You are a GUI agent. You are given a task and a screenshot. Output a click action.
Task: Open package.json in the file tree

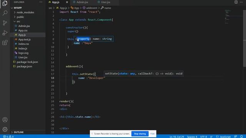25,66
